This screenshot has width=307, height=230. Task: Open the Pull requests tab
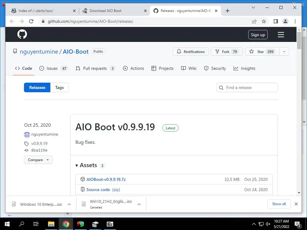click(95, 68)
